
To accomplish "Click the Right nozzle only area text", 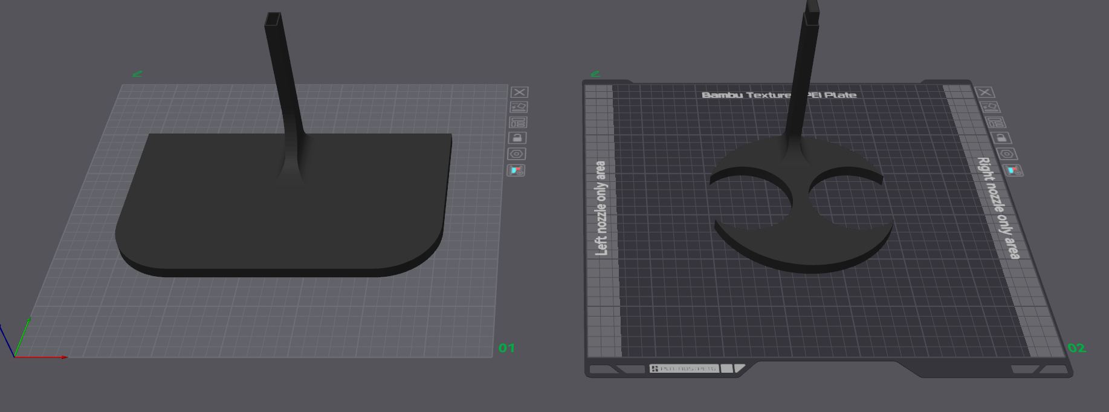I will point(998,208).
